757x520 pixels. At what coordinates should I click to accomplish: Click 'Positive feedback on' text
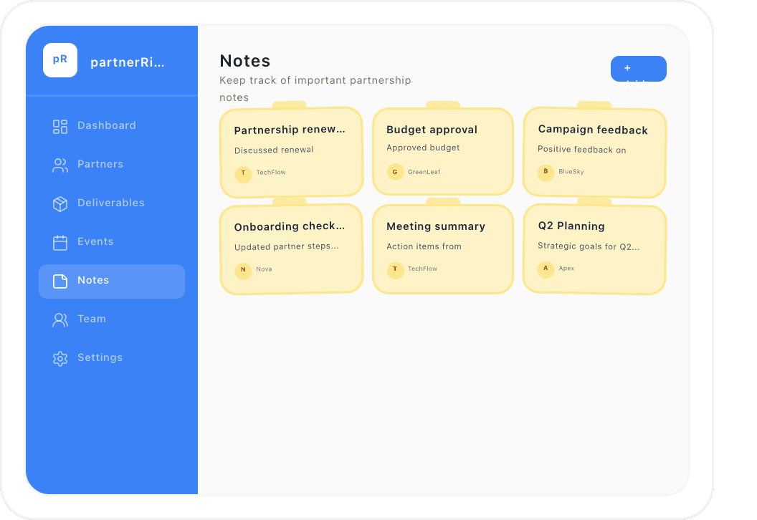[x=582, y=150]
